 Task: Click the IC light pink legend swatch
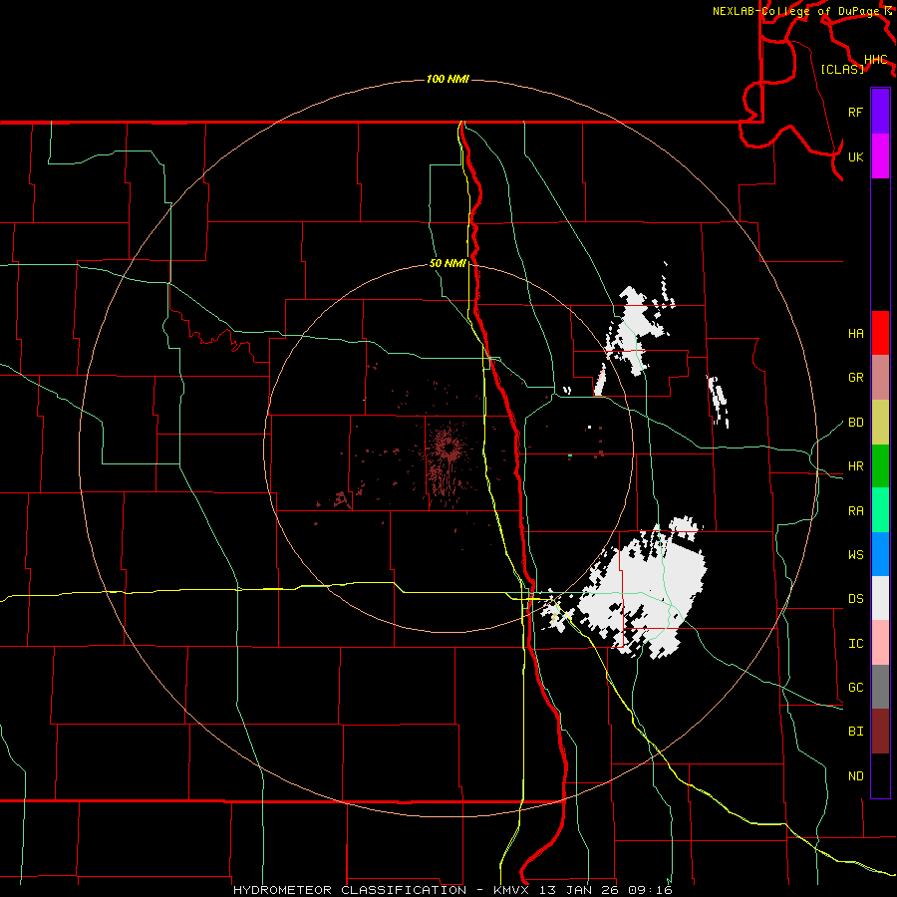coord(880,643)
